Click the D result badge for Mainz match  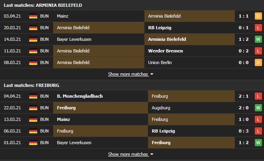tap(258, 16)
